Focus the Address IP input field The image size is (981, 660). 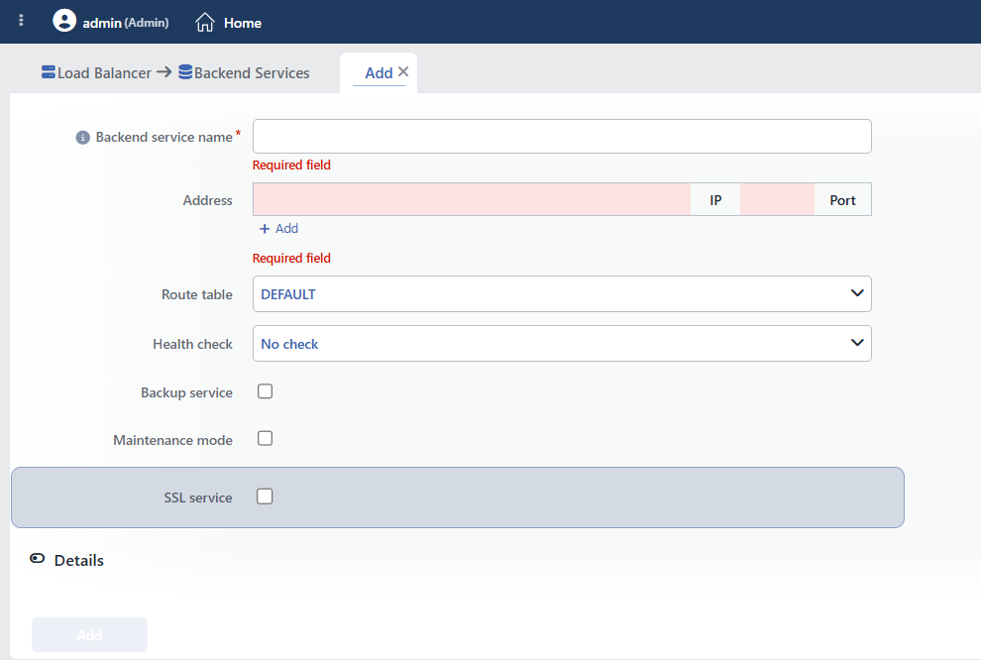(472, 199)
